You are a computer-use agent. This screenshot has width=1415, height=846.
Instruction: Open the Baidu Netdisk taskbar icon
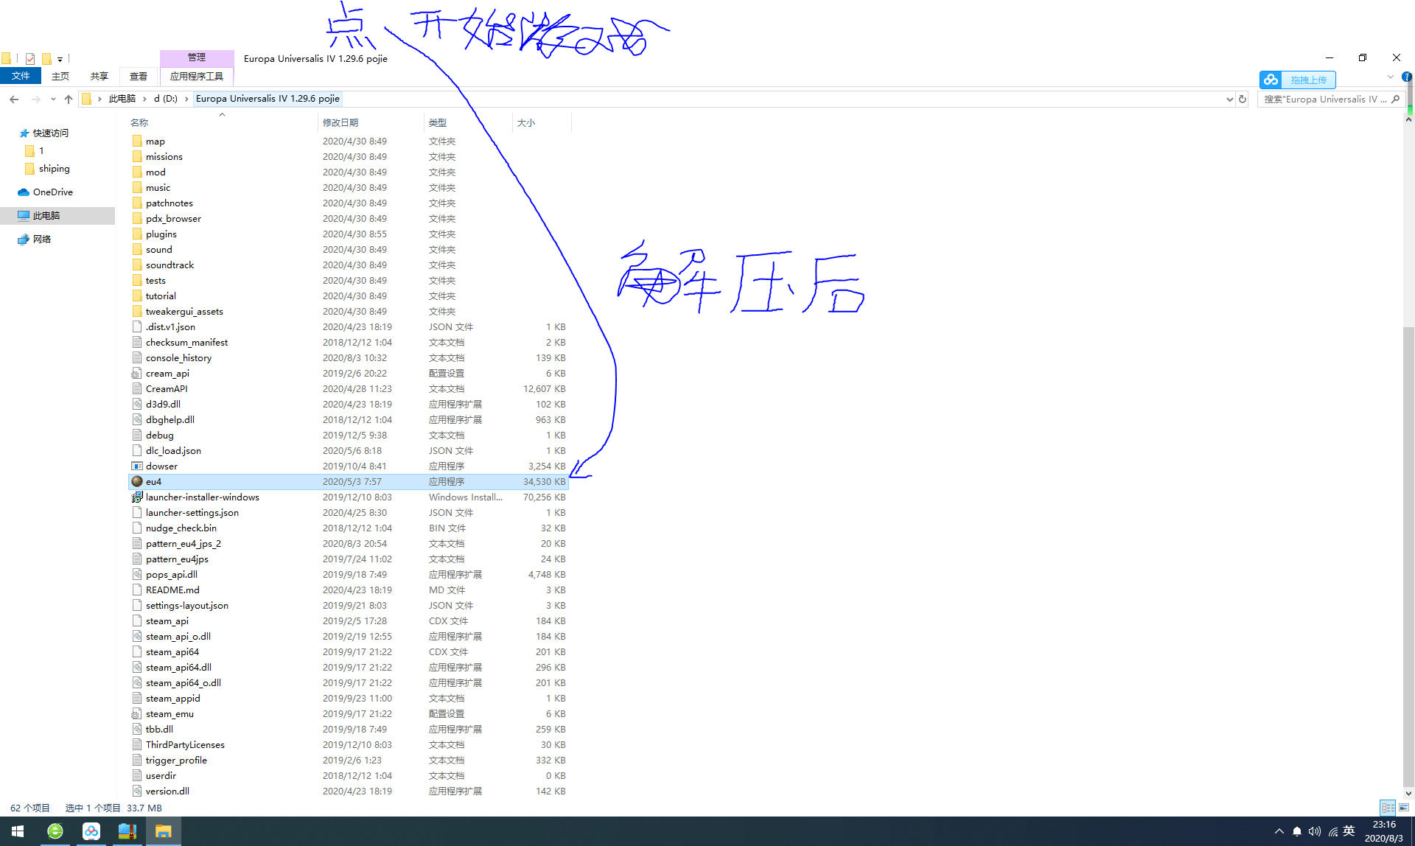[91, 831]
